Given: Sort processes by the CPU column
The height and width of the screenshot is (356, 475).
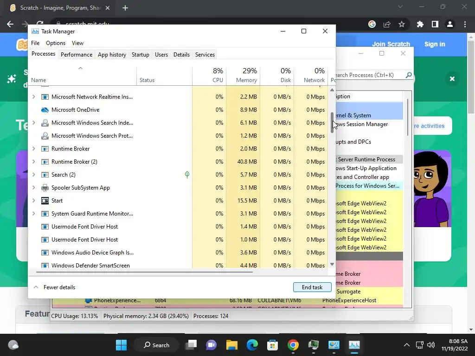Looking at the screenshot, I should pyautogui.click(x=209, y=76).
